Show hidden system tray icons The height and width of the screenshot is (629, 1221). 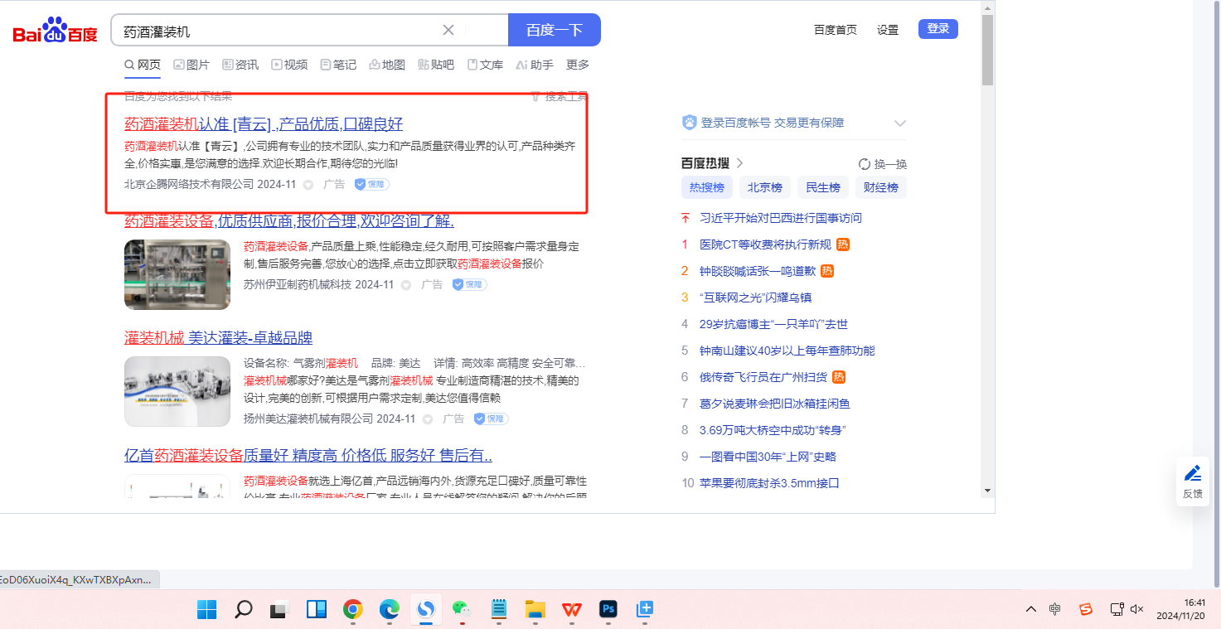point(1030,610)
